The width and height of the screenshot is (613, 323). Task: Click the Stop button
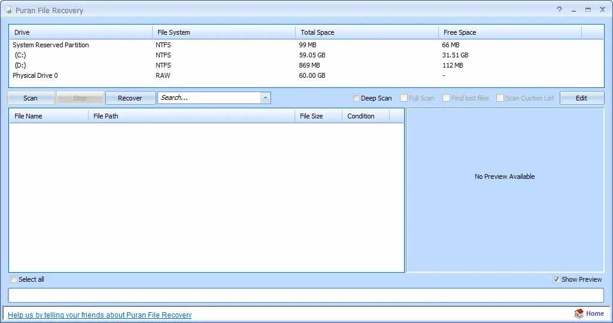tap(80, 98)
